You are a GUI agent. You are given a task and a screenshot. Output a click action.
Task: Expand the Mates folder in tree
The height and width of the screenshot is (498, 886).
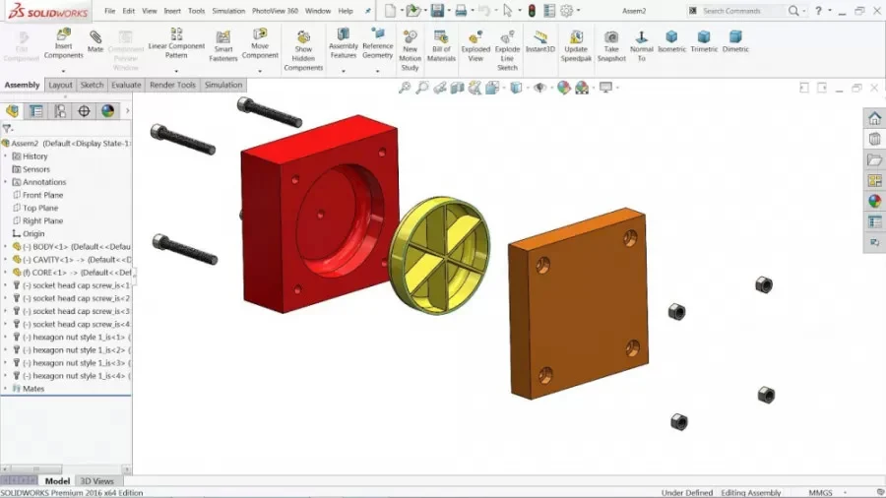pyautogui.click(x=6, y=389)
